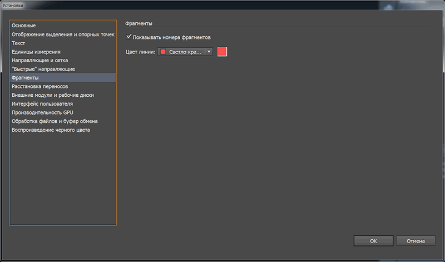Go to Внешние модули и рабочие диски
Viewport: 445px width, 262px height.
[x=53, y=95]
